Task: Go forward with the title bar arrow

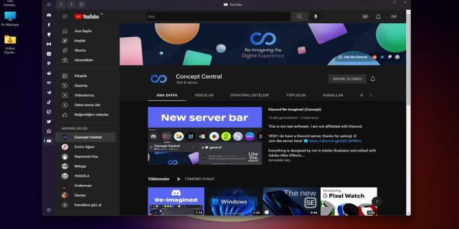Action: point(71,5)
